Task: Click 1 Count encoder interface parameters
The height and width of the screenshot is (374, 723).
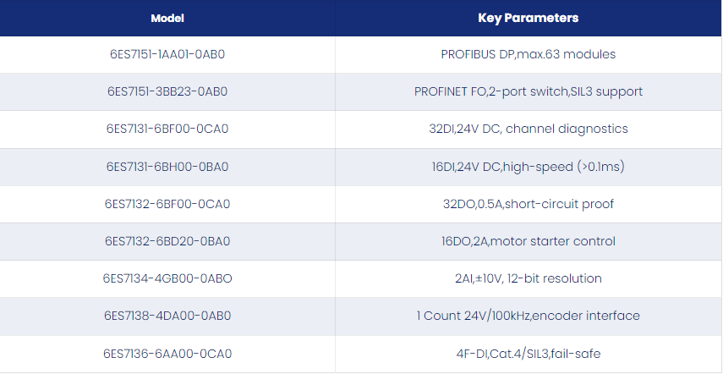Action: [529, 316]
